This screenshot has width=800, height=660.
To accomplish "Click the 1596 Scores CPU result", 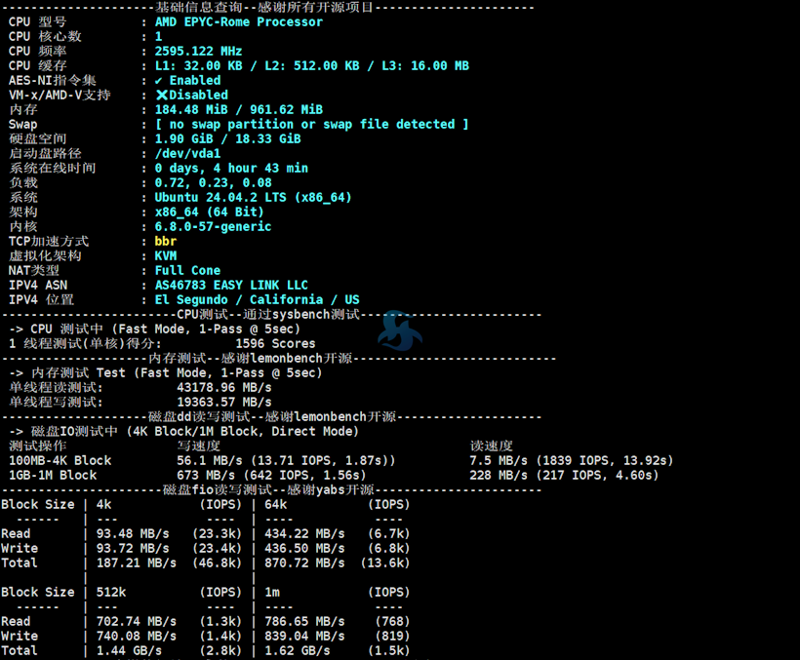I will (275, 343).
